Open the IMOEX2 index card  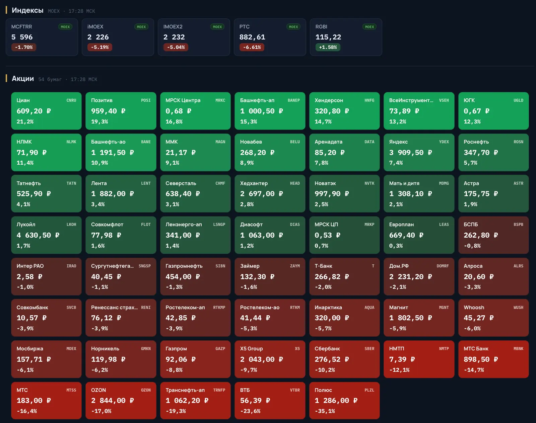(194, 37)
